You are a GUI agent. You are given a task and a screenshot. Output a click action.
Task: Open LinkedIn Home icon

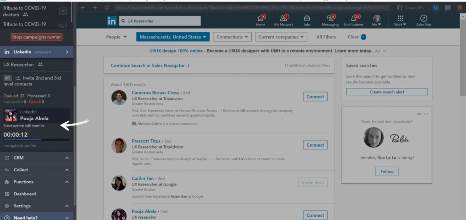point(261,18)
